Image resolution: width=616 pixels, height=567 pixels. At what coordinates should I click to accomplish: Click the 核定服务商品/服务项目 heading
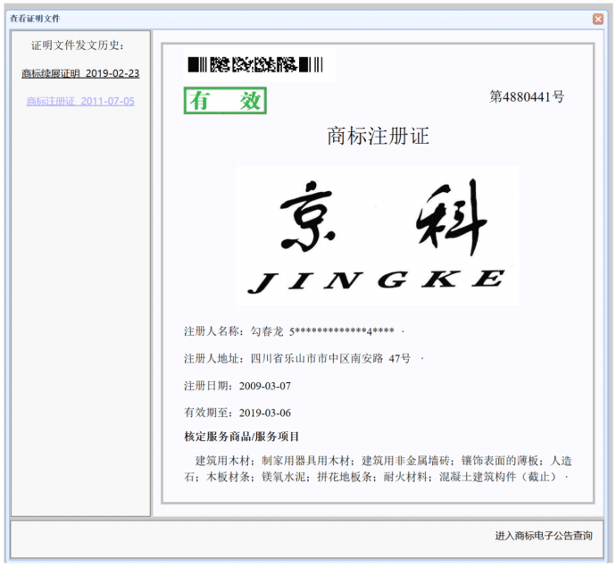tap(242, 437)
